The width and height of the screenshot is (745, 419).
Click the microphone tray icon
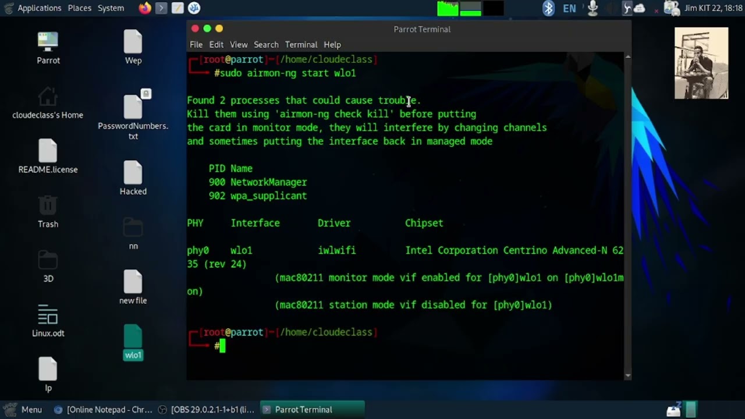click(593, 8)
